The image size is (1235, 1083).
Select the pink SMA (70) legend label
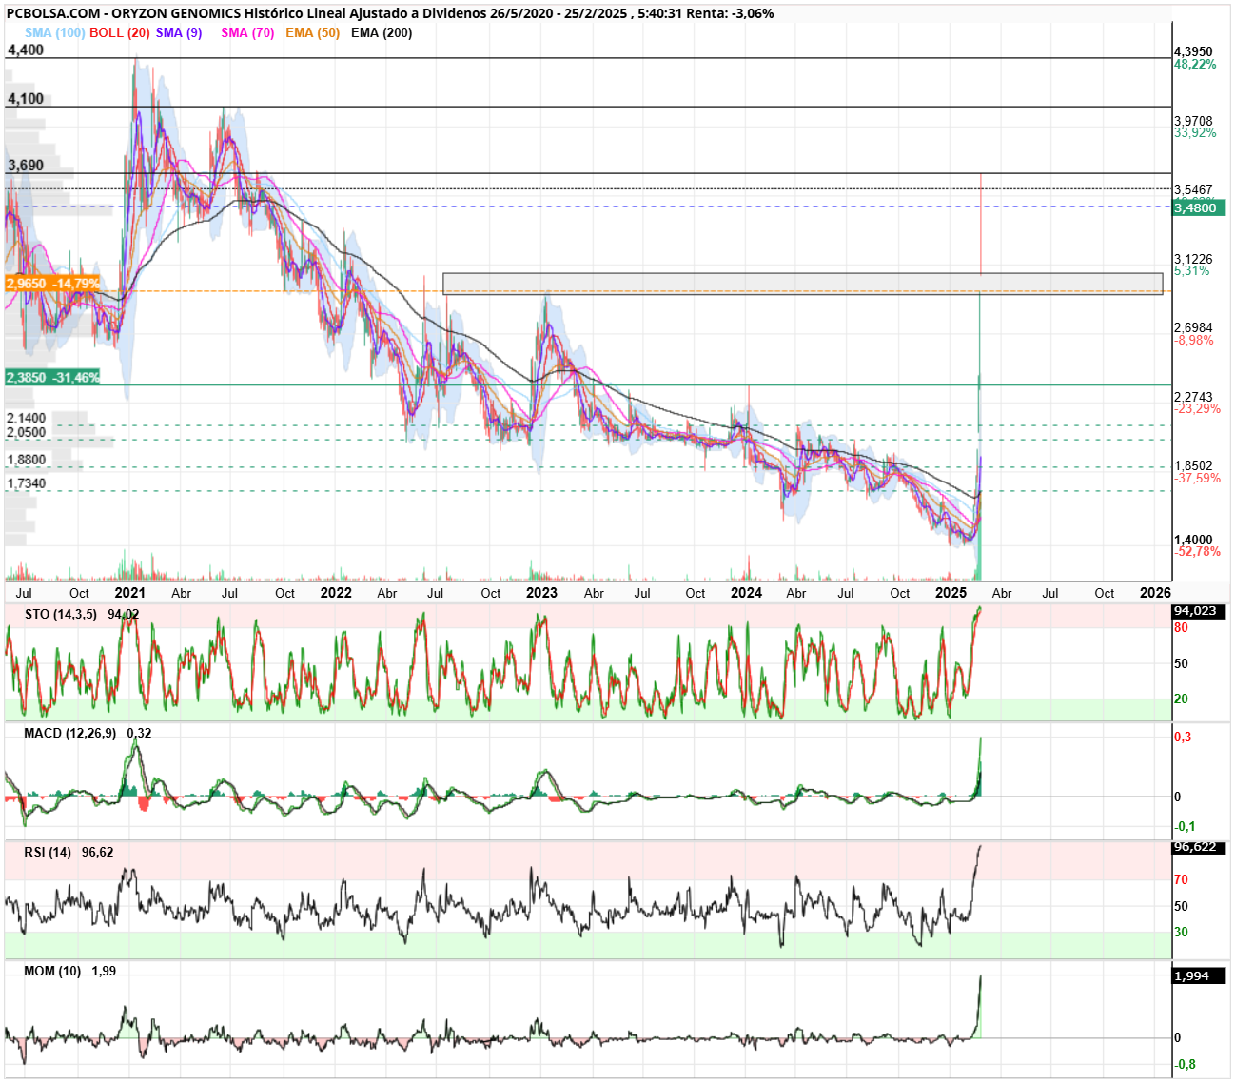click(247, 32)
